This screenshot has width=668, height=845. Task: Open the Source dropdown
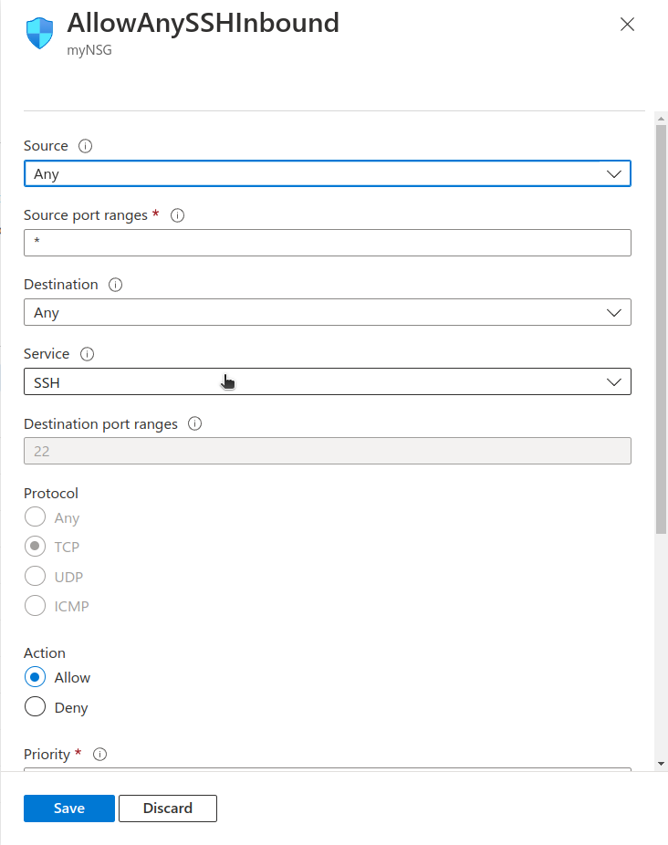[327, 173]
